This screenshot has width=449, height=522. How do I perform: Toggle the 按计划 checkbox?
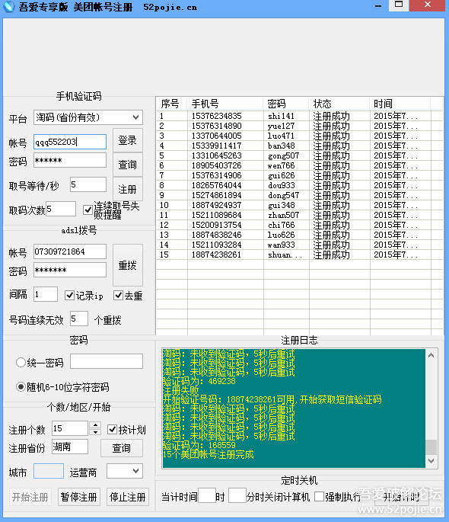pos(113,430)
